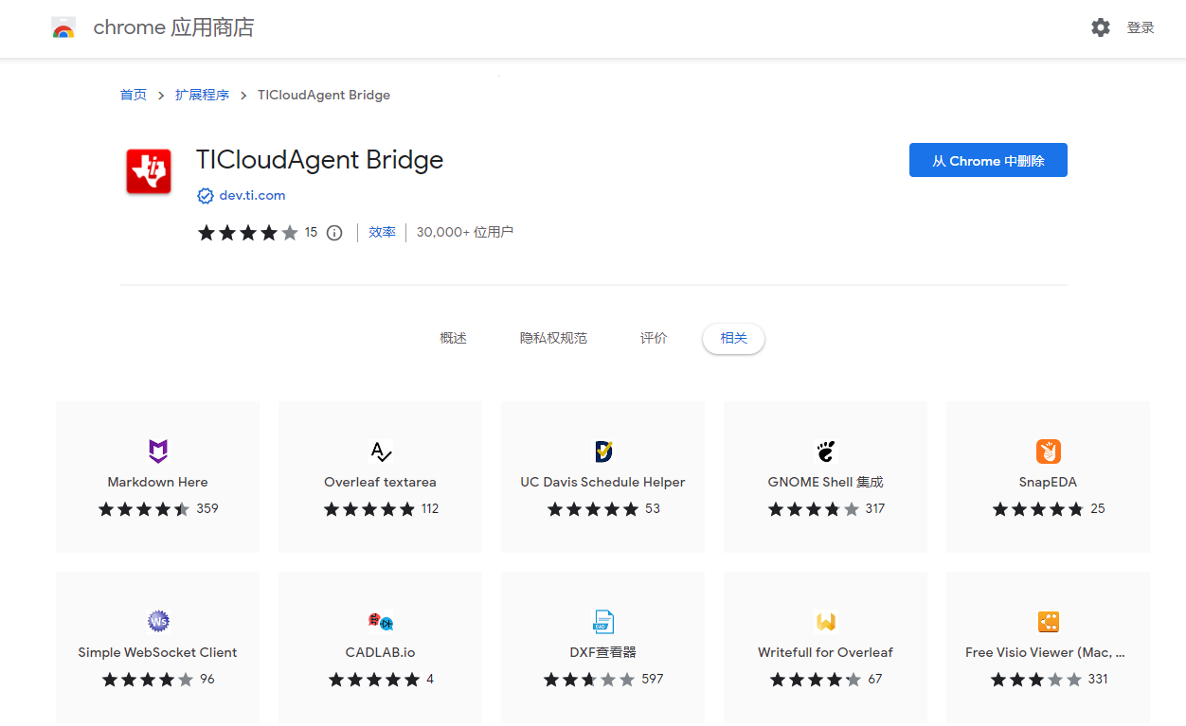This screenshot has height=726, width=1186.
Task: Open the SnapEDA extension title
Action: click(x=1049, y=483)
